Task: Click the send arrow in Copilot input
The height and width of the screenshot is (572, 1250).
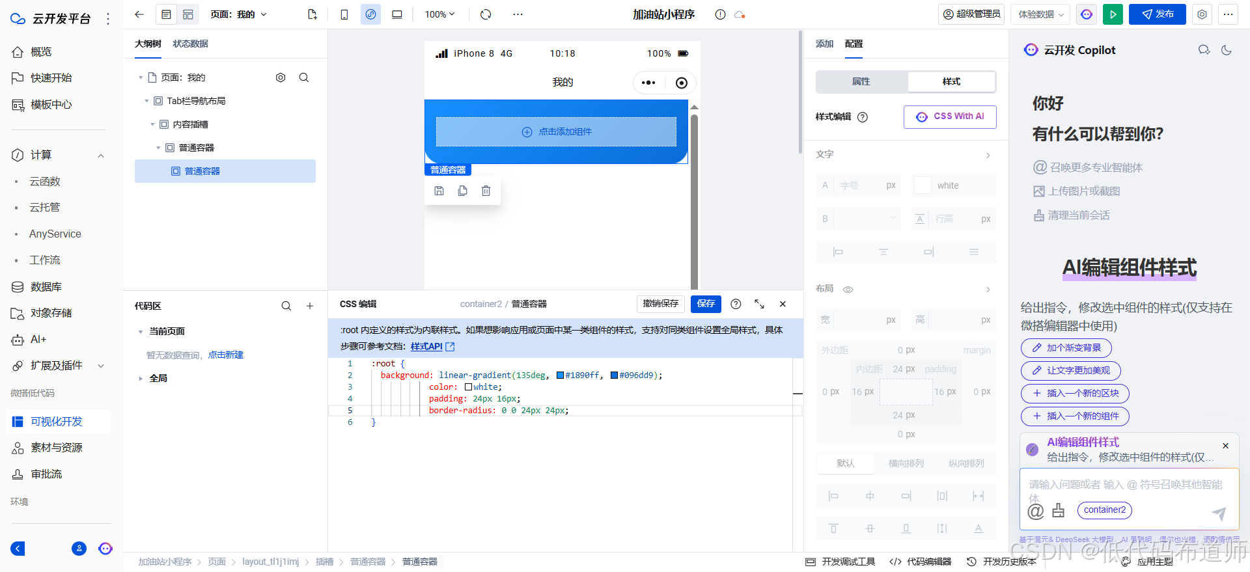Action: point(1219,513)
